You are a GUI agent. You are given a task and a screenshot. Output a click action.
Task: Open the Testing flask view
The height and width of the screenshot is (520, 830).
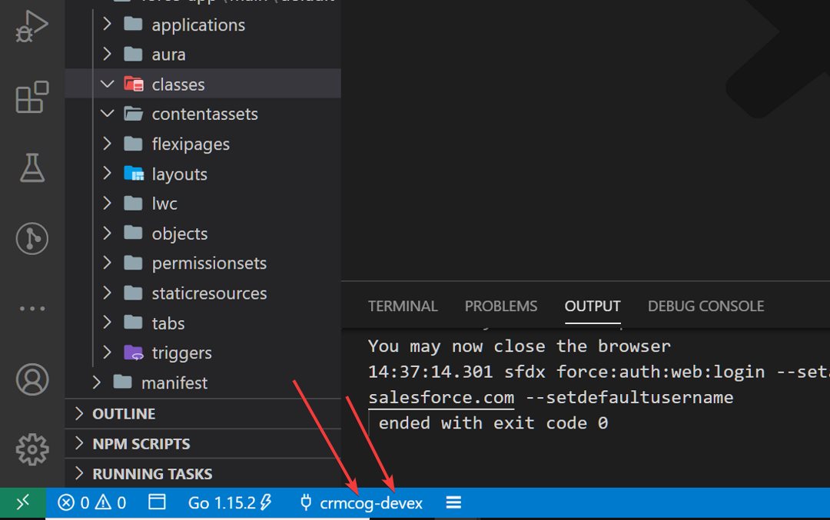click(32, 167)
